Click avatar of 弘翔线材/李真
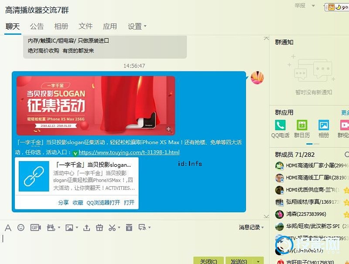This screenshot has width=349, height=264. click(279, 202)
